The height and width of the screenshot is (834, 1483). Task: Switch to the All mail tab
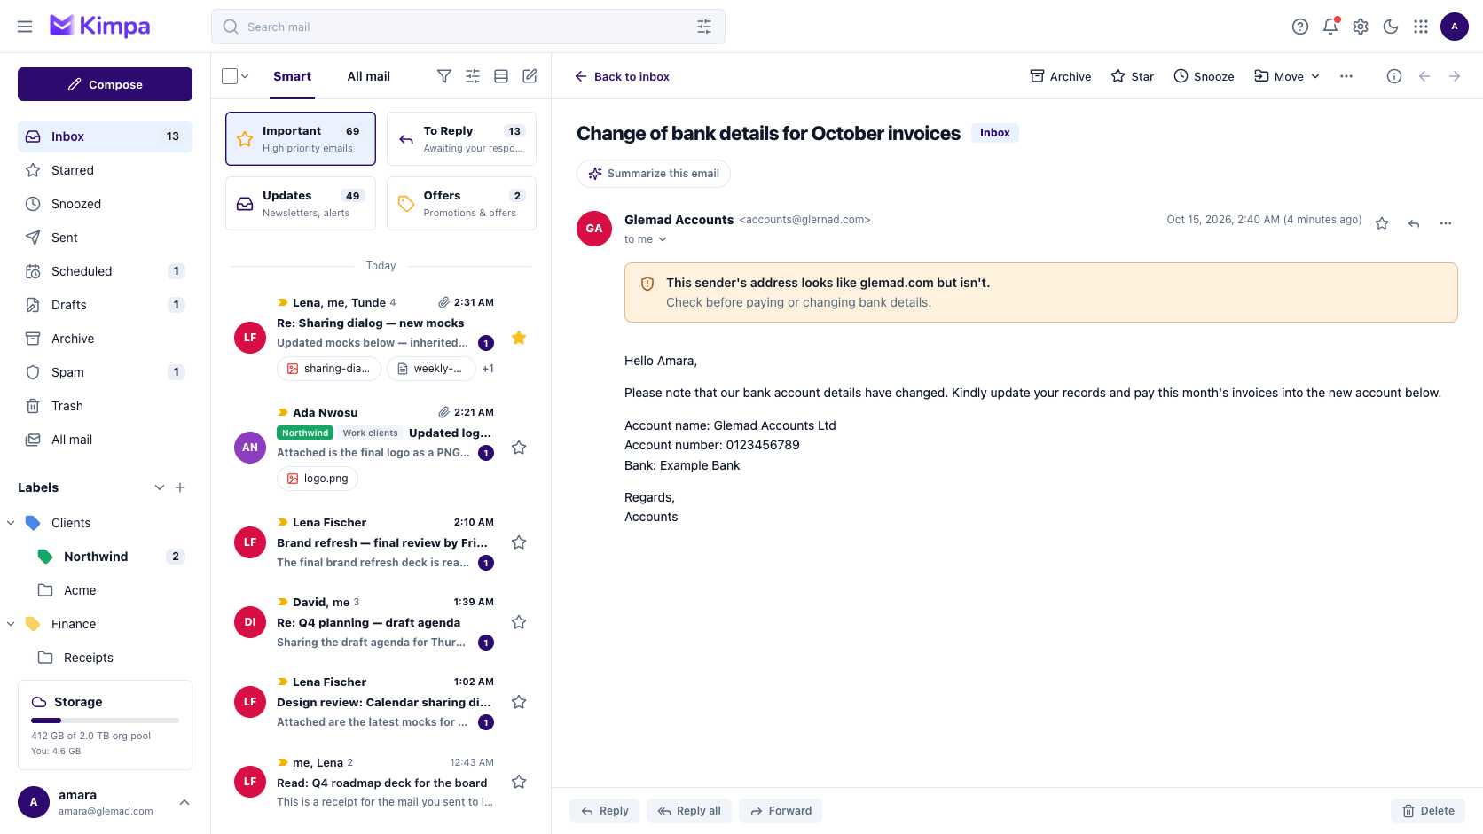pos(368,76)
